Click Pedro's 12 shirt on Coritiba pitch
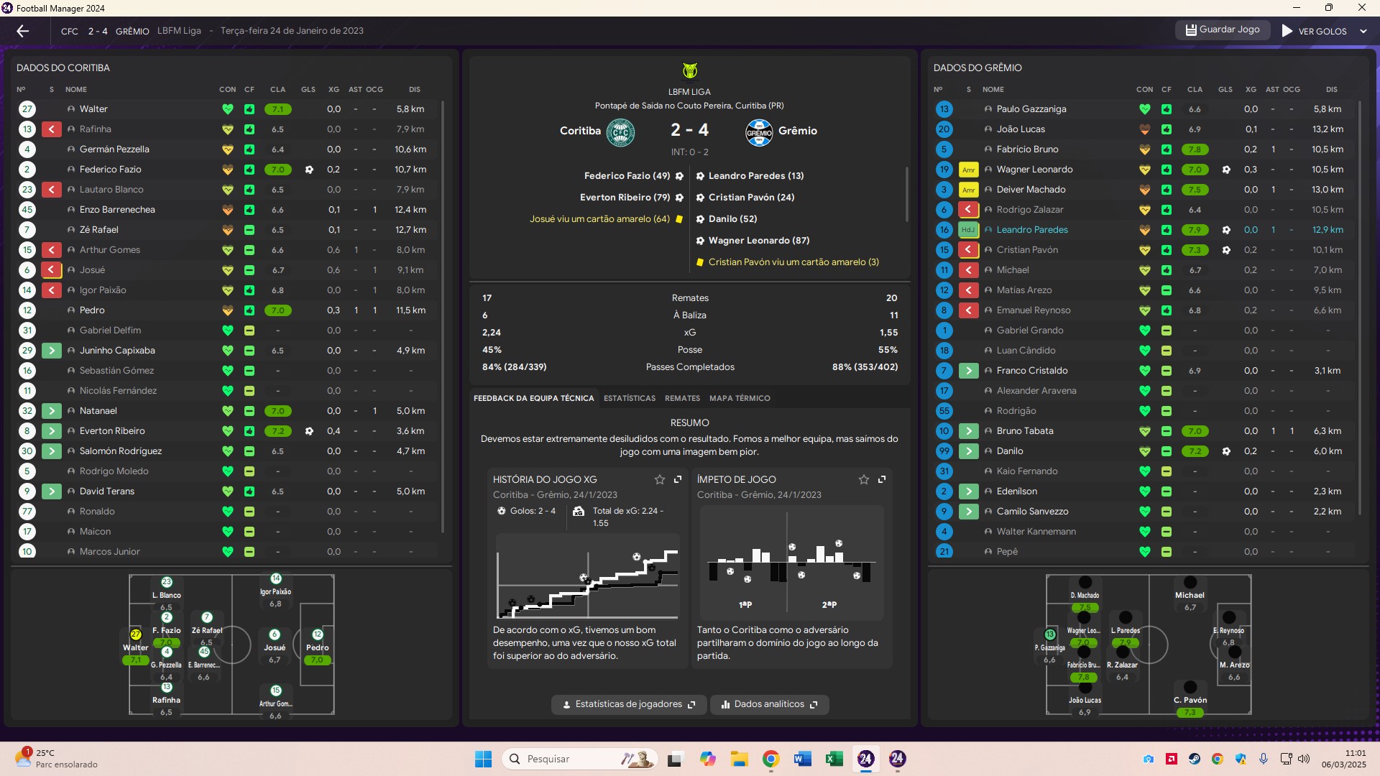This screenshot has height=776, width=1380. [x=318, y=634]
